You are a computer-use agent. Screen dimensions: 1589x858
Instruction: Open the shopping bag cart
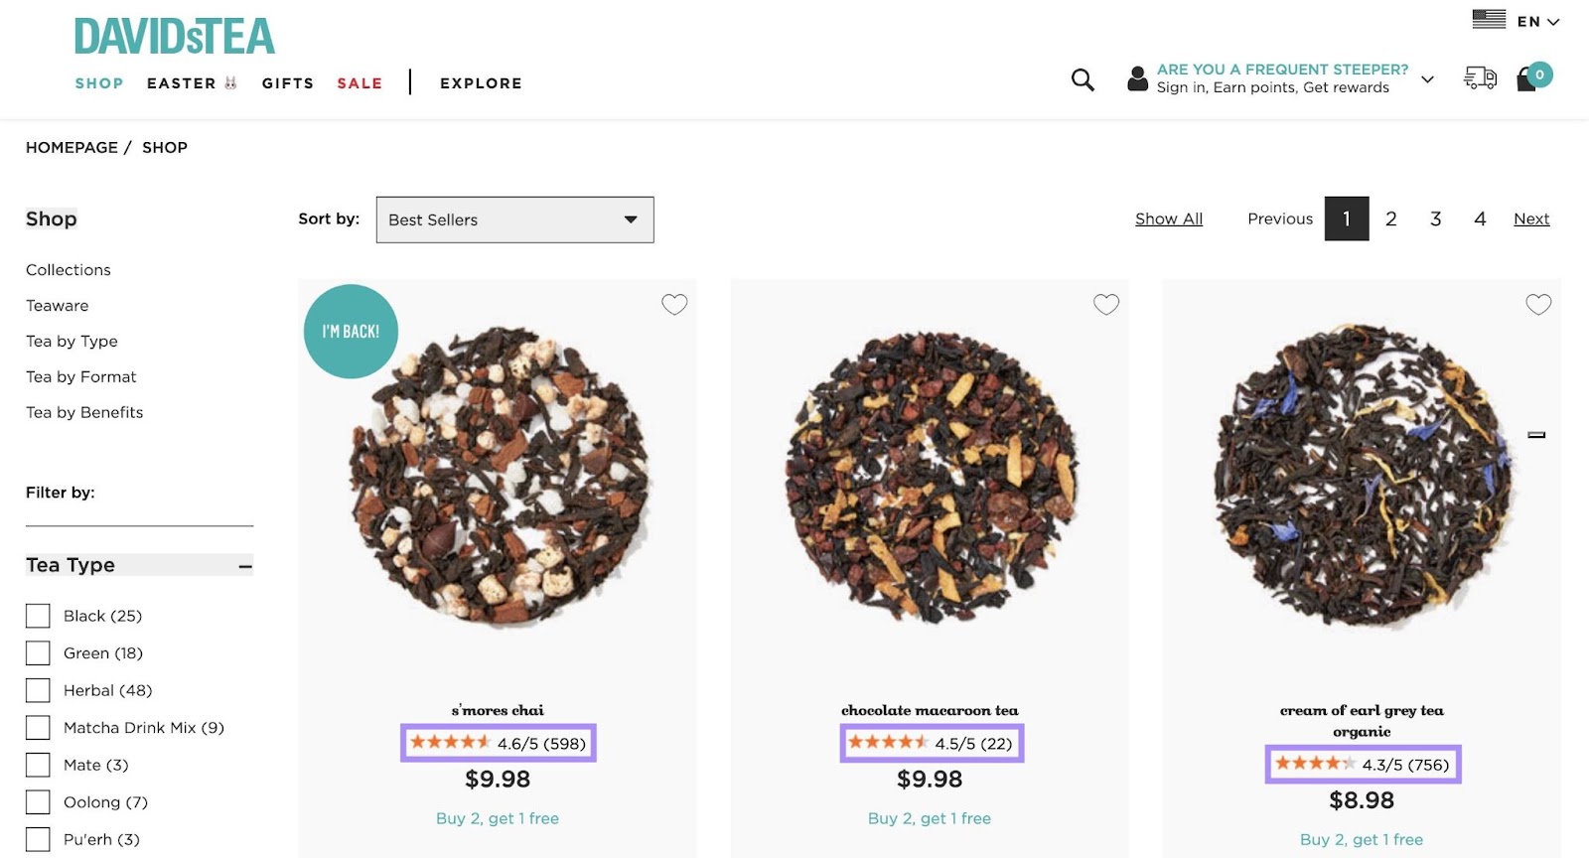(x=1529, y=79)
